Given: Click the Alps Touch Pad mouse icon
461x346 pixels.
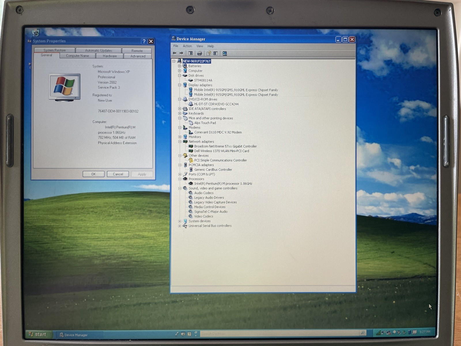Looking at the screenshot, I should pos(191,123).
